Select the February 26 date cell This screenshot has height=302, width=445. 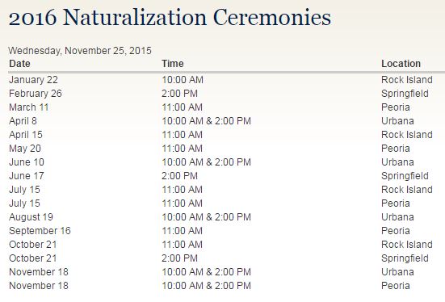pos(36,94)
